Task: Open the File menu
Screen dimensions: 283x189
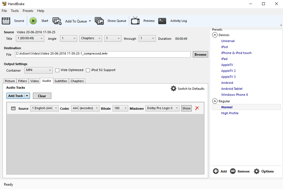Action: 4,11
